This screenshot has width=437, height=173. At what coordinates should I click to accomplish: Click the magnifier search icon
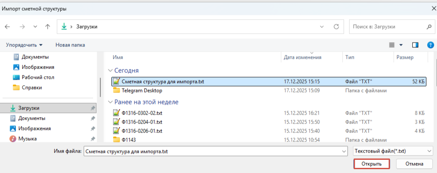click(429, 27)
